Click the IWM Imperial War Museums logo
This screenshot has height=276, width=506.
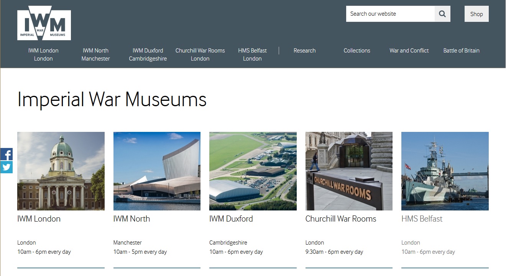click(x=44, y=23)
